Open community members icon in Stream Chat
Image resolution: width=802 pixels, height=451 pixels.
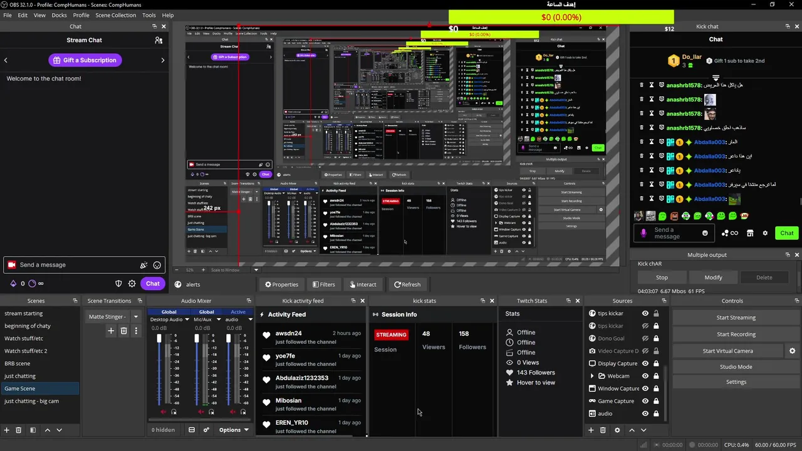point(159,40)
